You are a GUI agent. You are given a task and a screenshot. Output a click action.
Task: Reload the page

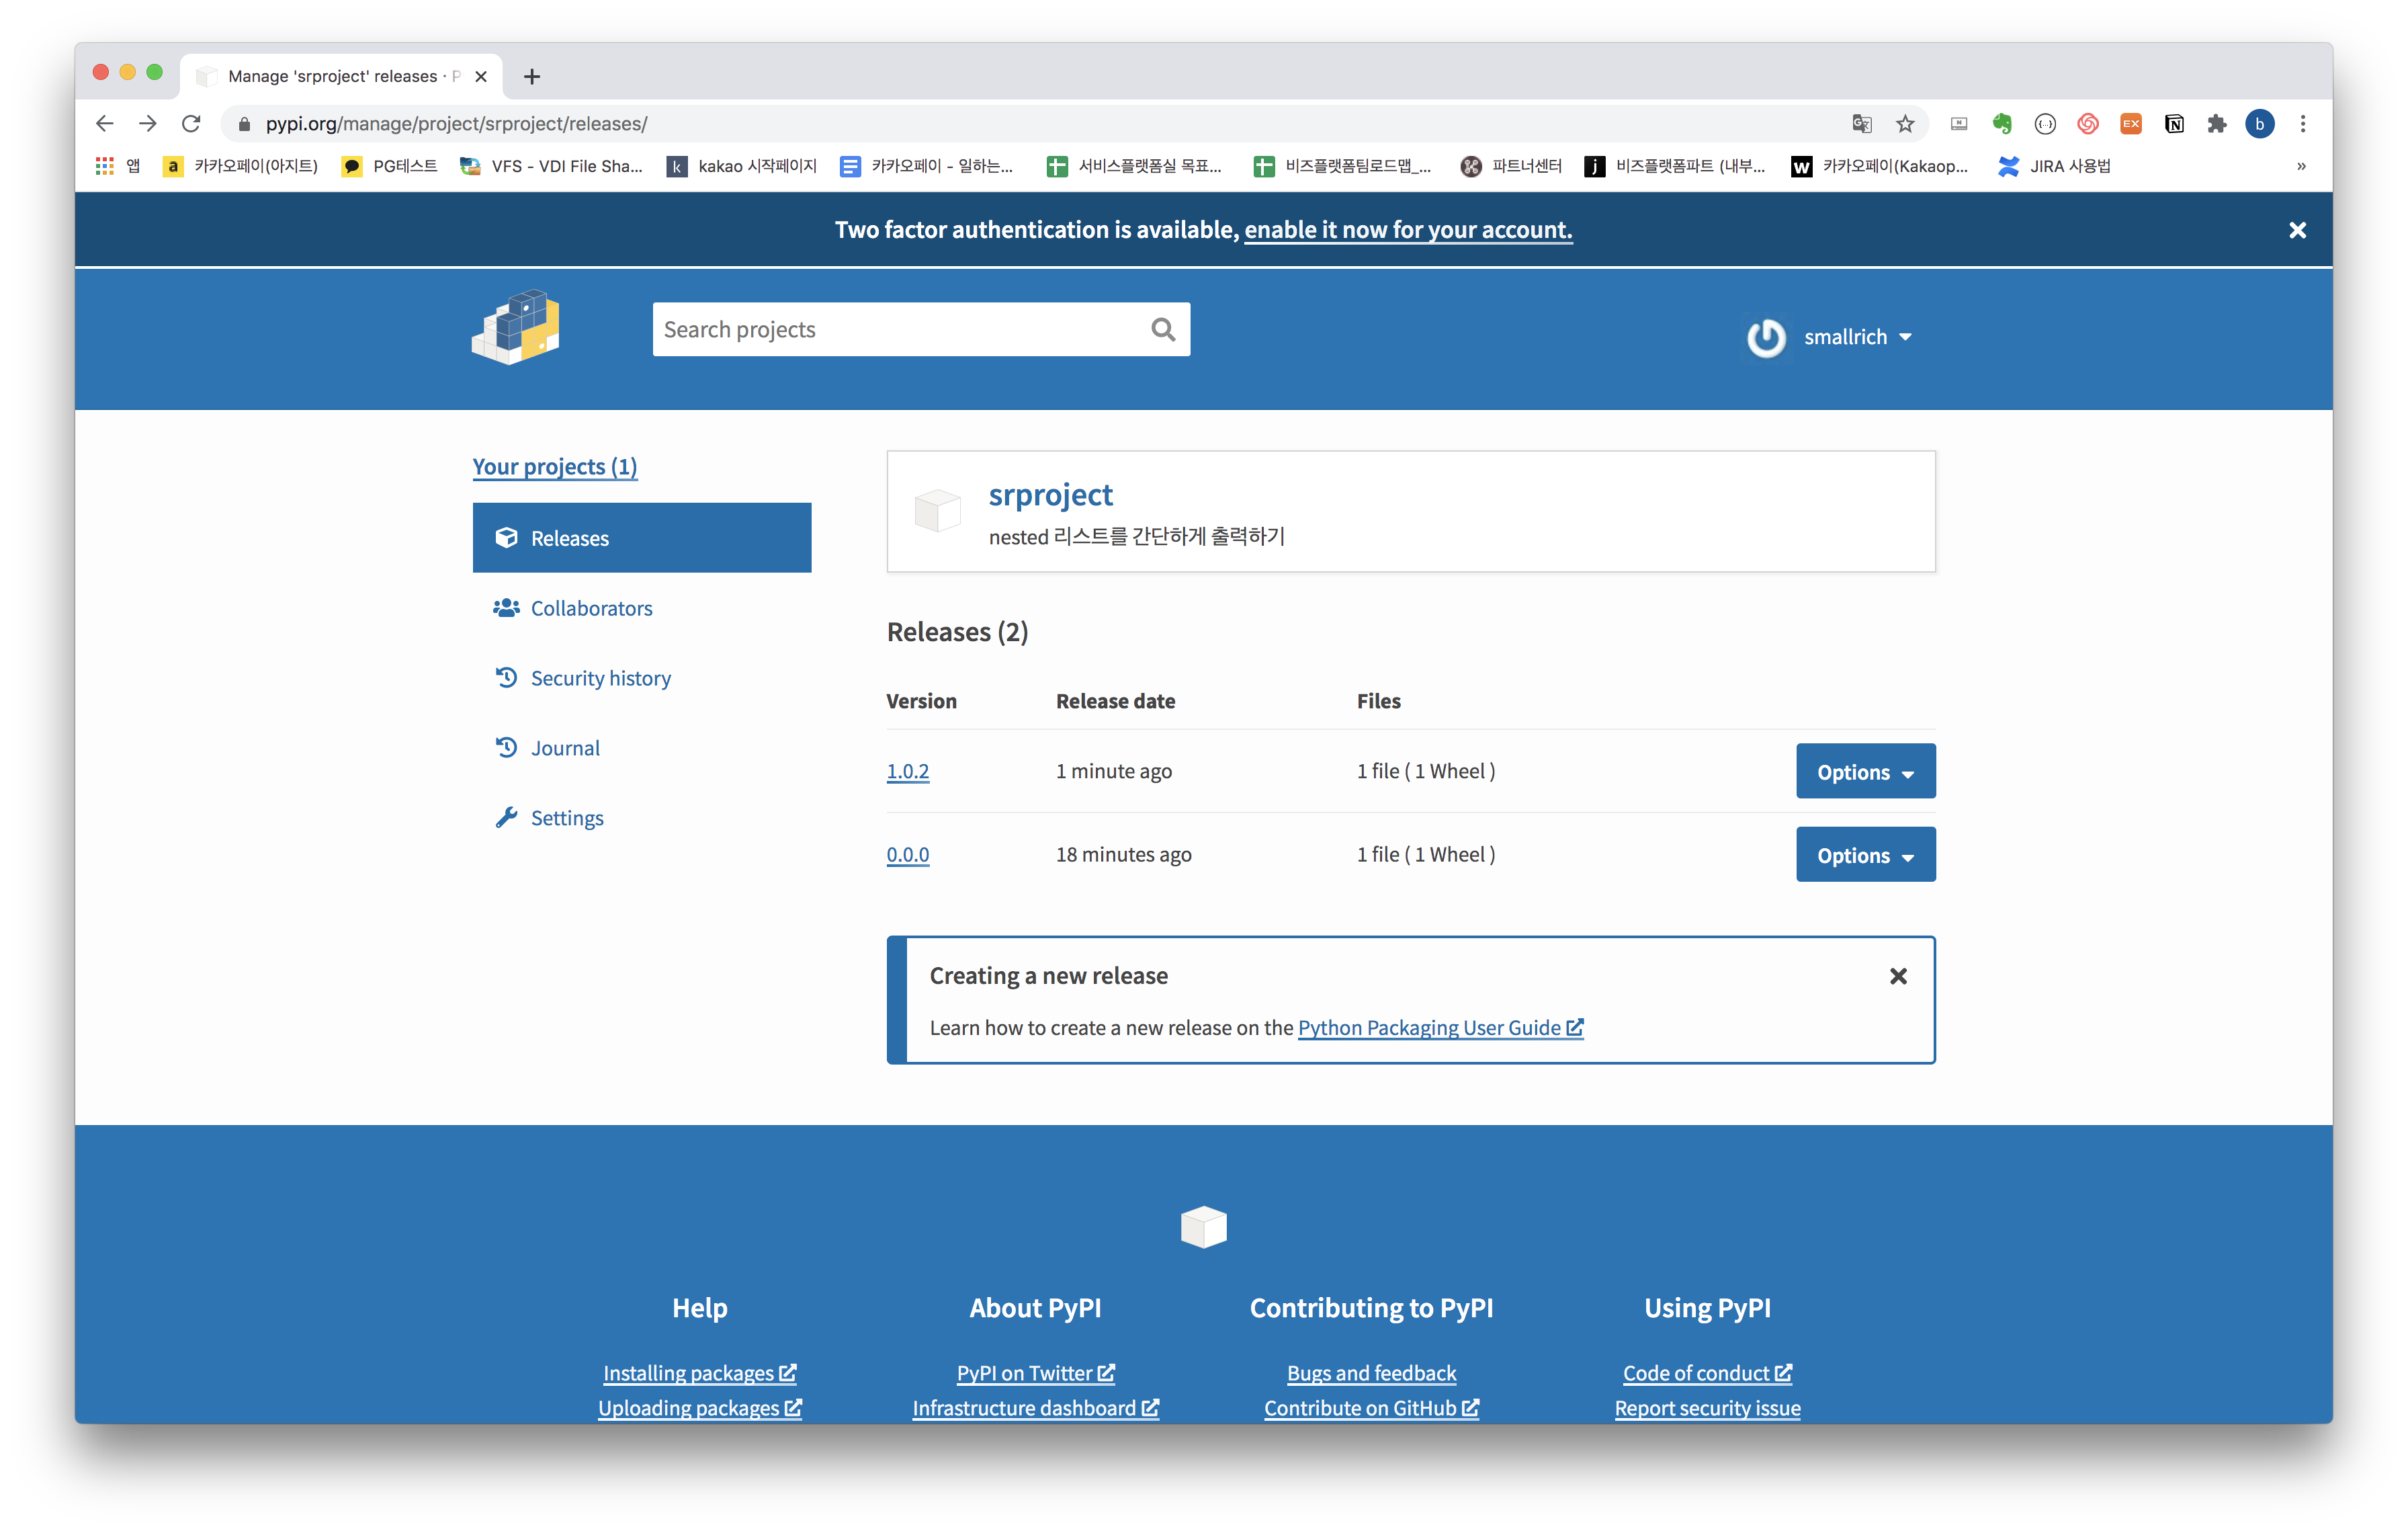[191, 124]
